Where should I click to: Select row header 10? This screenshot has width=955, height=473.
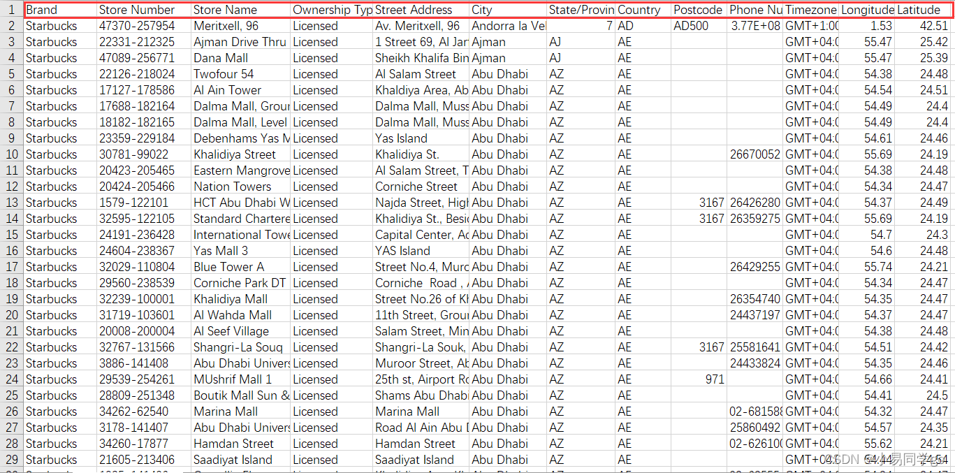(12, 154)
